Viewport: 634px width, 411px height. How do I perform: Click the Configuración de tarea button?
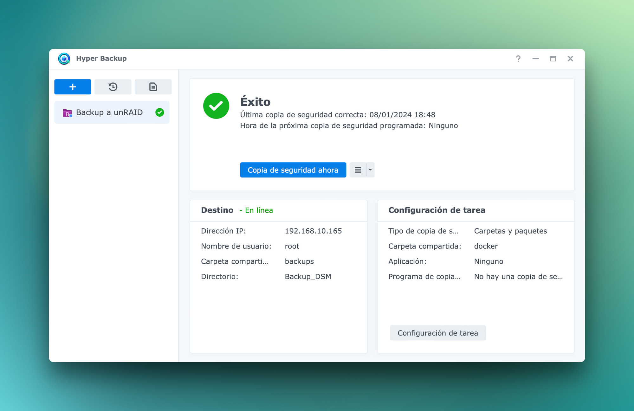click(438, 333)
